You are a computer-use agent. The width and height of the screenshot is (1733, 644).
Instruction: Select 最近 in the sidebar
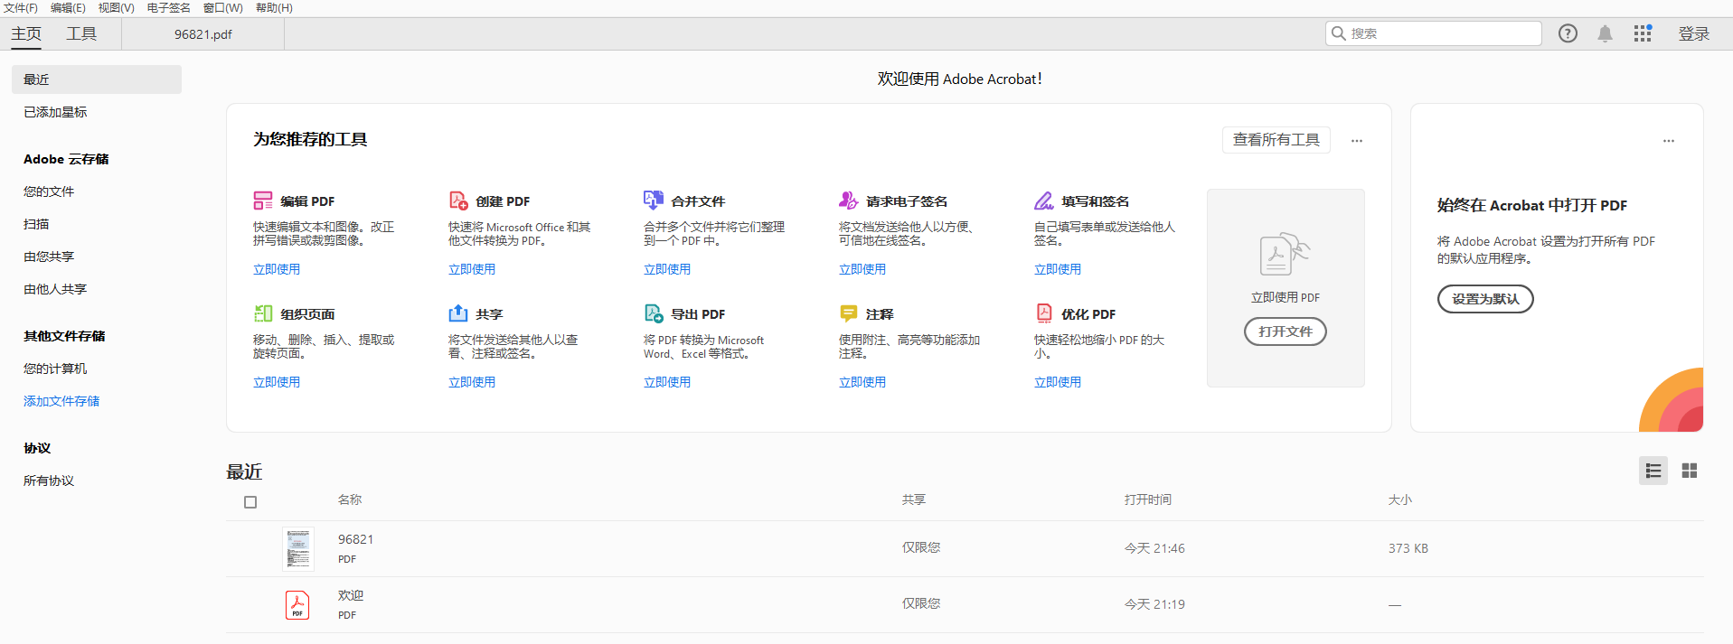coord(97,79)
